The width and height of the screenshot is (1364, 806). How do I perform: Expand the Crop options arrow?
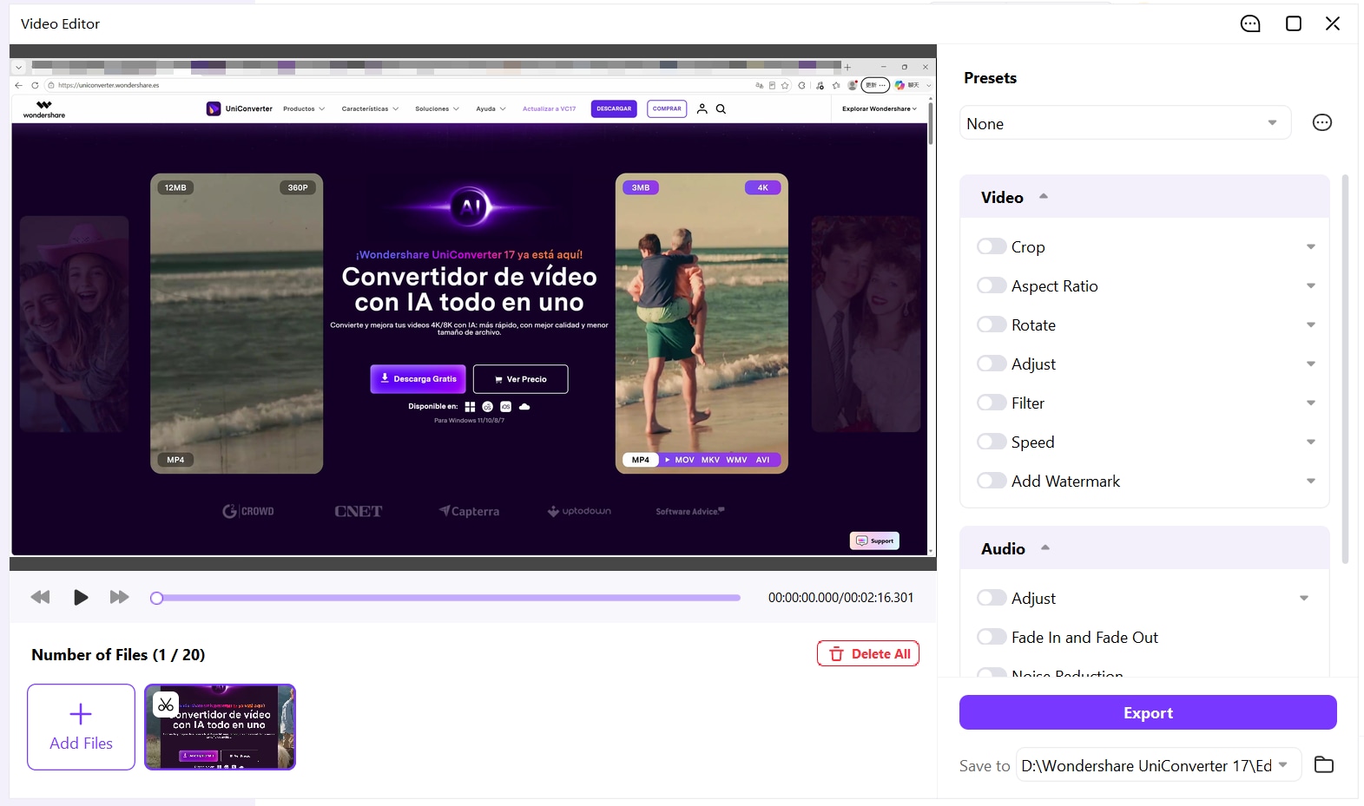1311,247
